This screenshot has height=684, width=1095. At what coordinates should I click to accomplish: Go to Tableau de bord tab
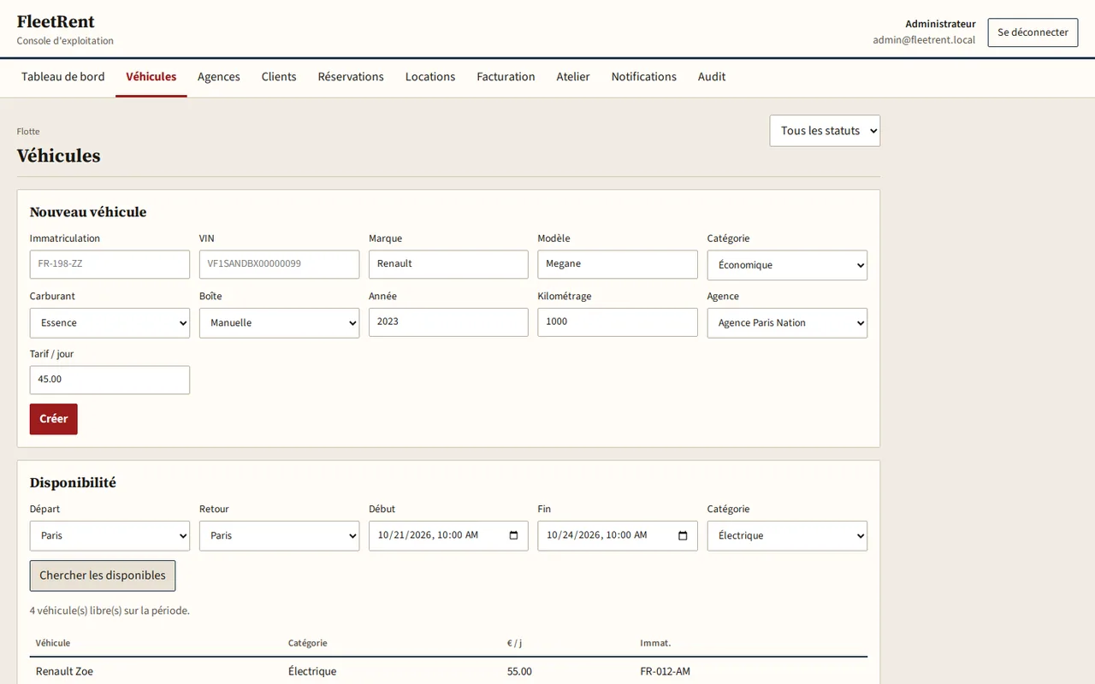(63, 77)
